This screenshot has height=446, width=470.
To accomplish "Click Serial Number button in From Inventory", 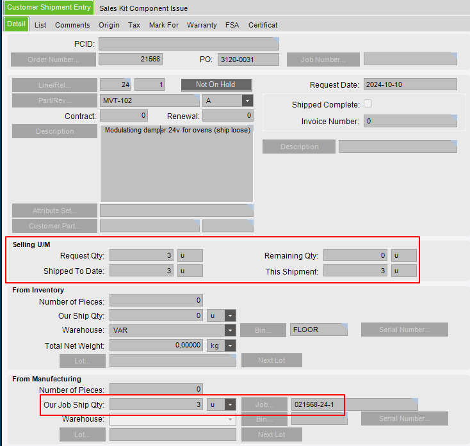I will [404, 330].
